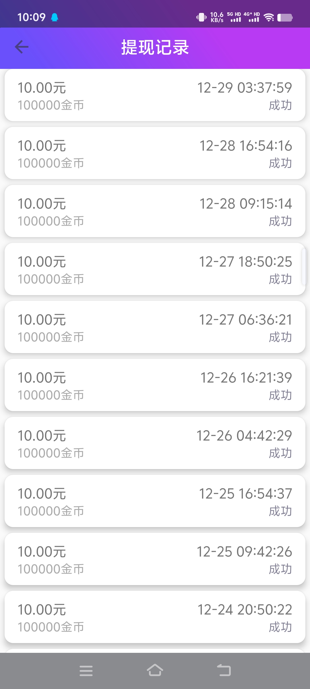Open the 12-29 03:37:59 withdrawal record
The height and width of the screenshot is (689, 310).
coord(155,95)
